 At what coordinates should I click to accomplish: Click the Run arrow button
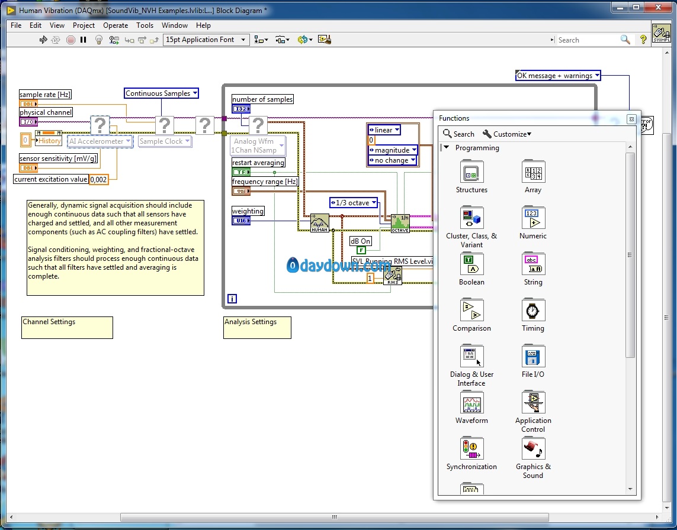point(43,40)
